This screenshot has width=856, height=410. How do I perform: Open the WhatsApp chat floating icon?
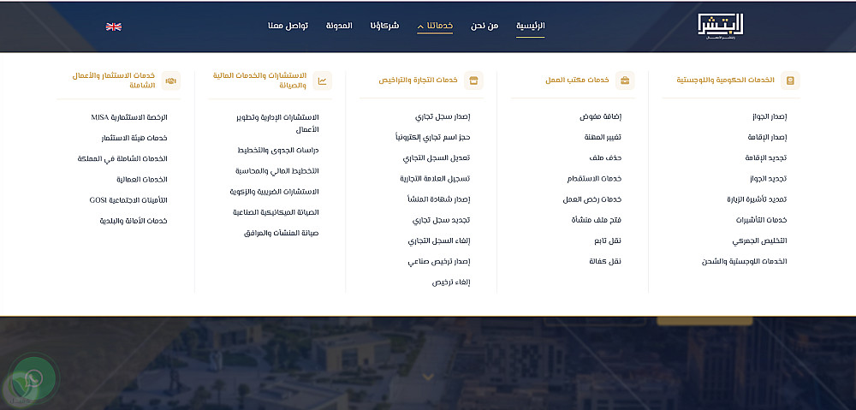point(33,377)
